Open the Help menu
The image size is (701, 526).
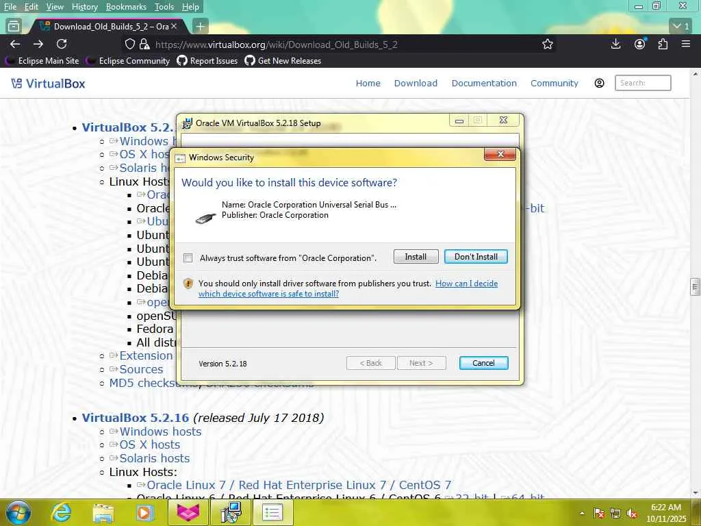(190, 7)
